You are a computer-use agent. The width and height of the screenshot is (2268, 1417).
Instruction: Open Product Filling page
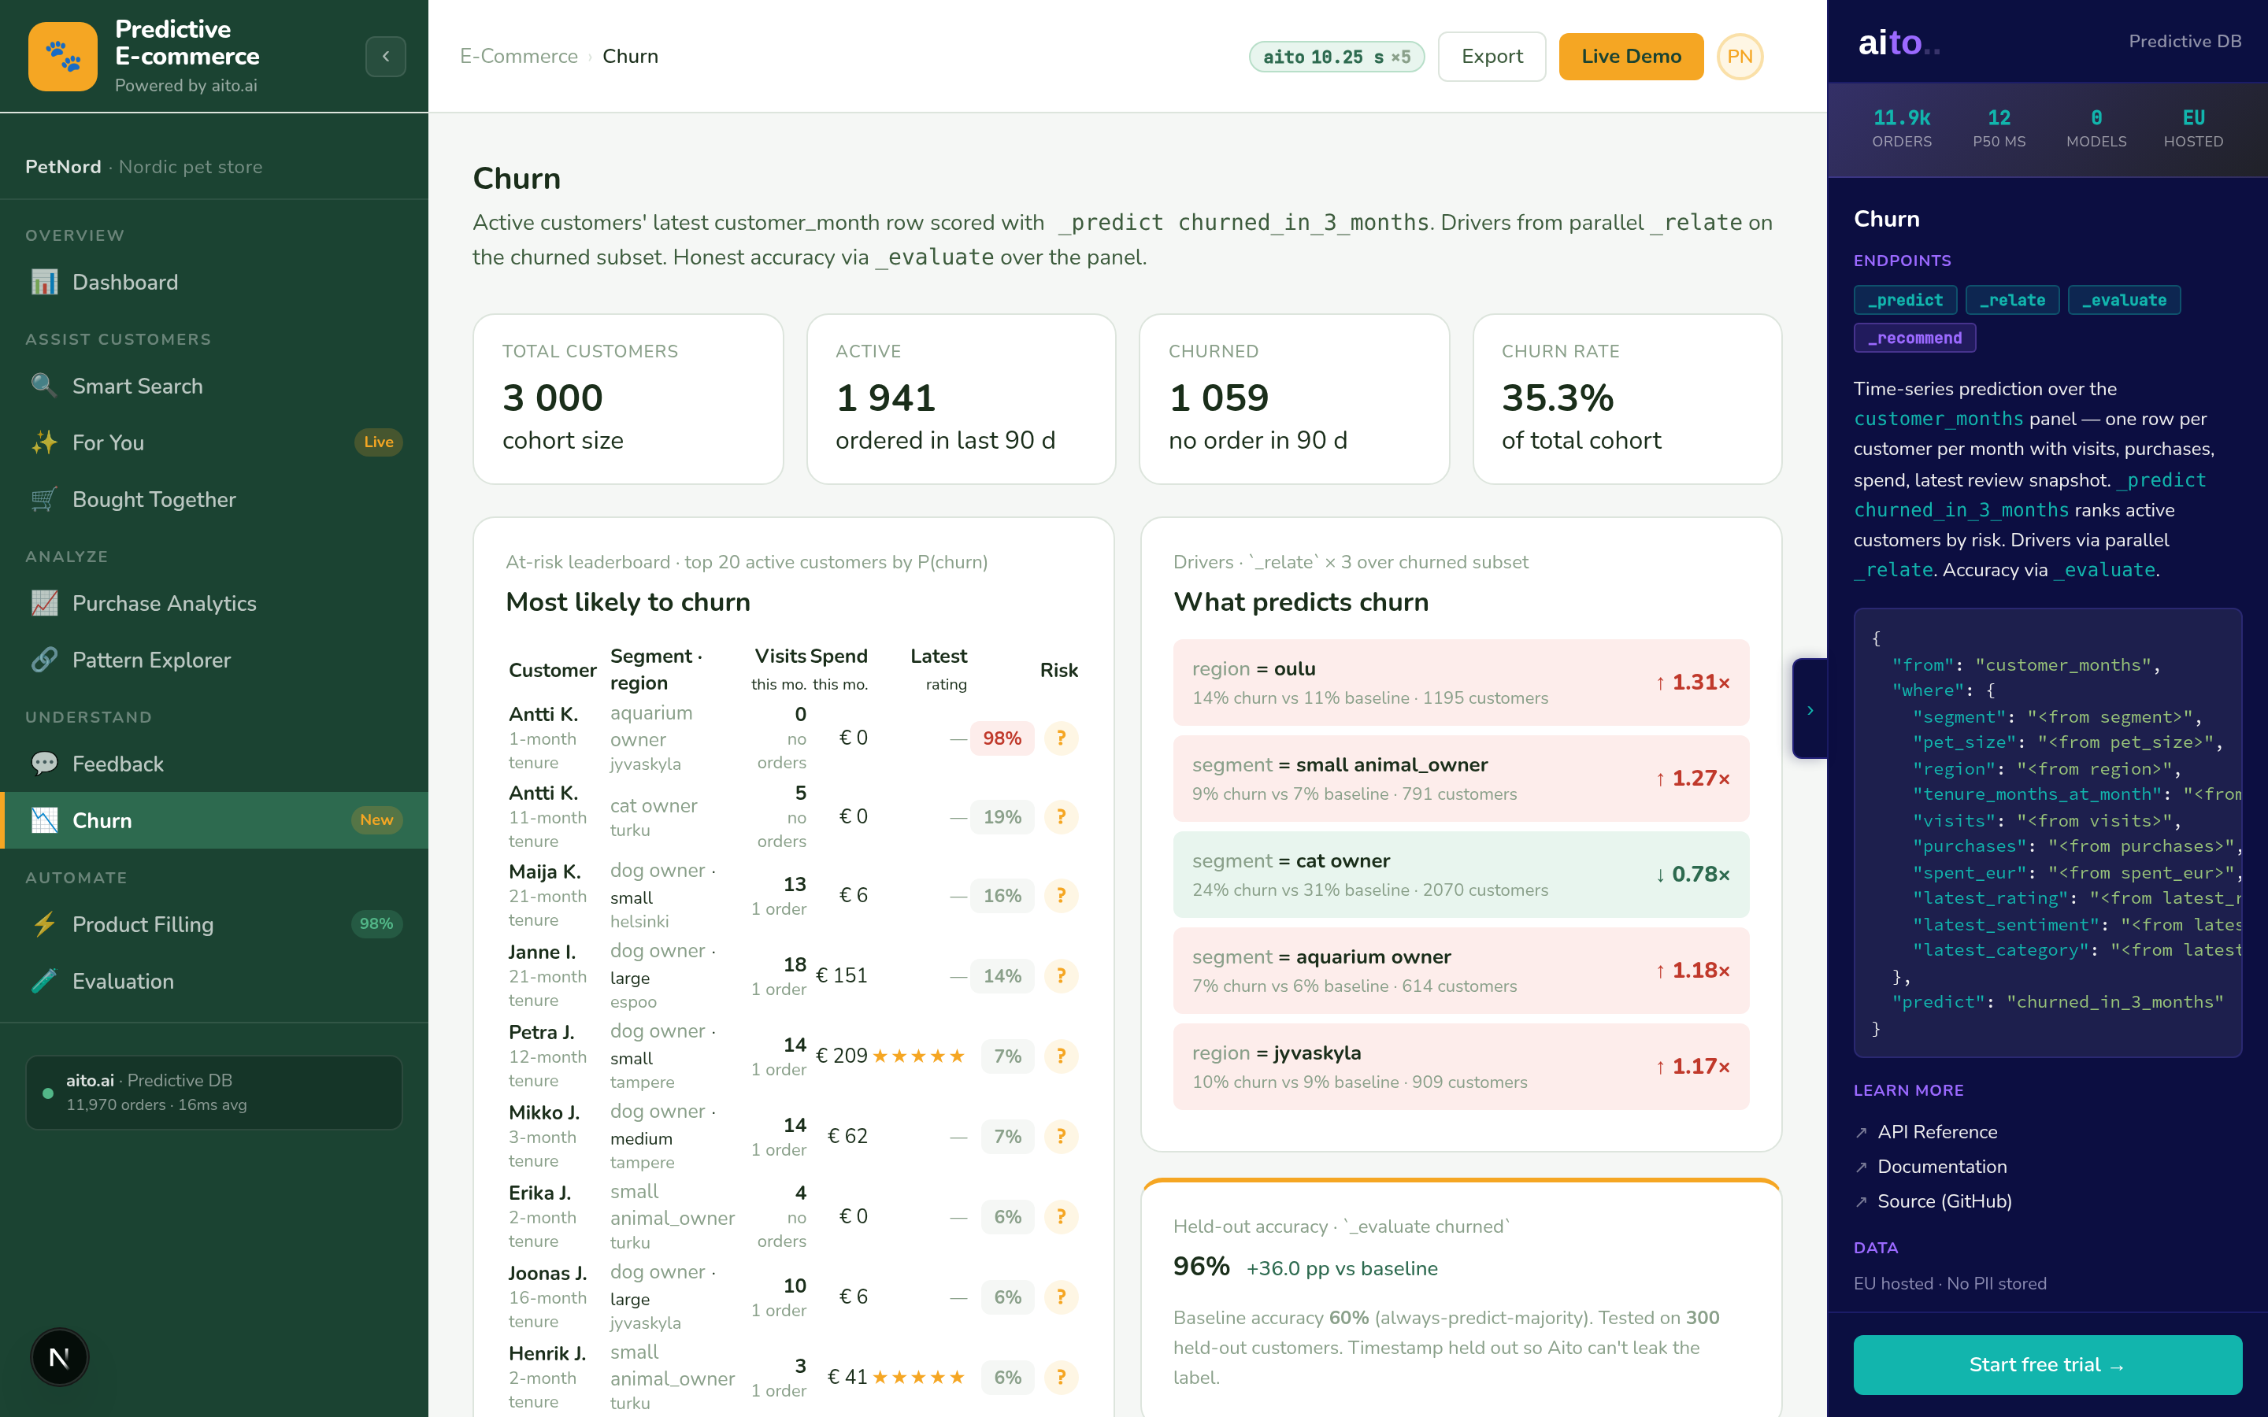click(x=213, y=924)
